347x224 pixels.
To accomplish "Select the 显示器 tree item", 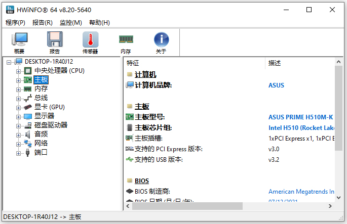I will (x=44, y=116).
